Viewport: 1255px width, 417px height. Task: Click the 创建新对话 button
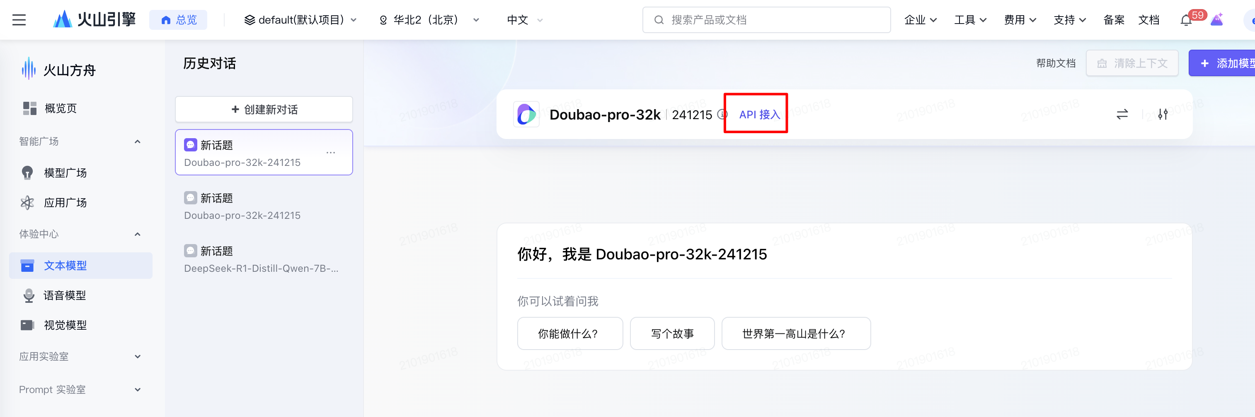(264, 109)
